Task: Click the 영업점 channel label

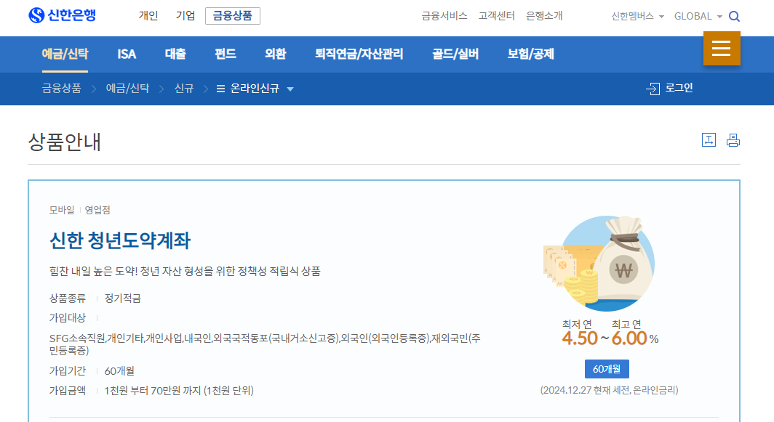Action: pyautogui.click(x=97, y=210)
